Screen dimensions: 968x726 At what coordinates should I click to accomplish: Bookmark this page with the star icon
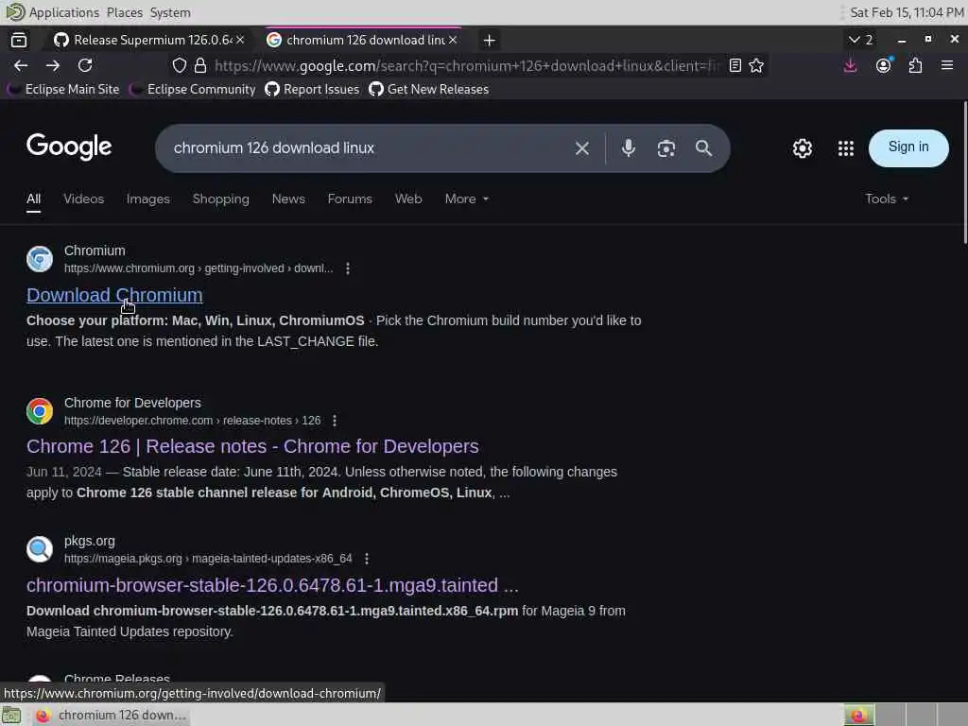coord(756,65)
